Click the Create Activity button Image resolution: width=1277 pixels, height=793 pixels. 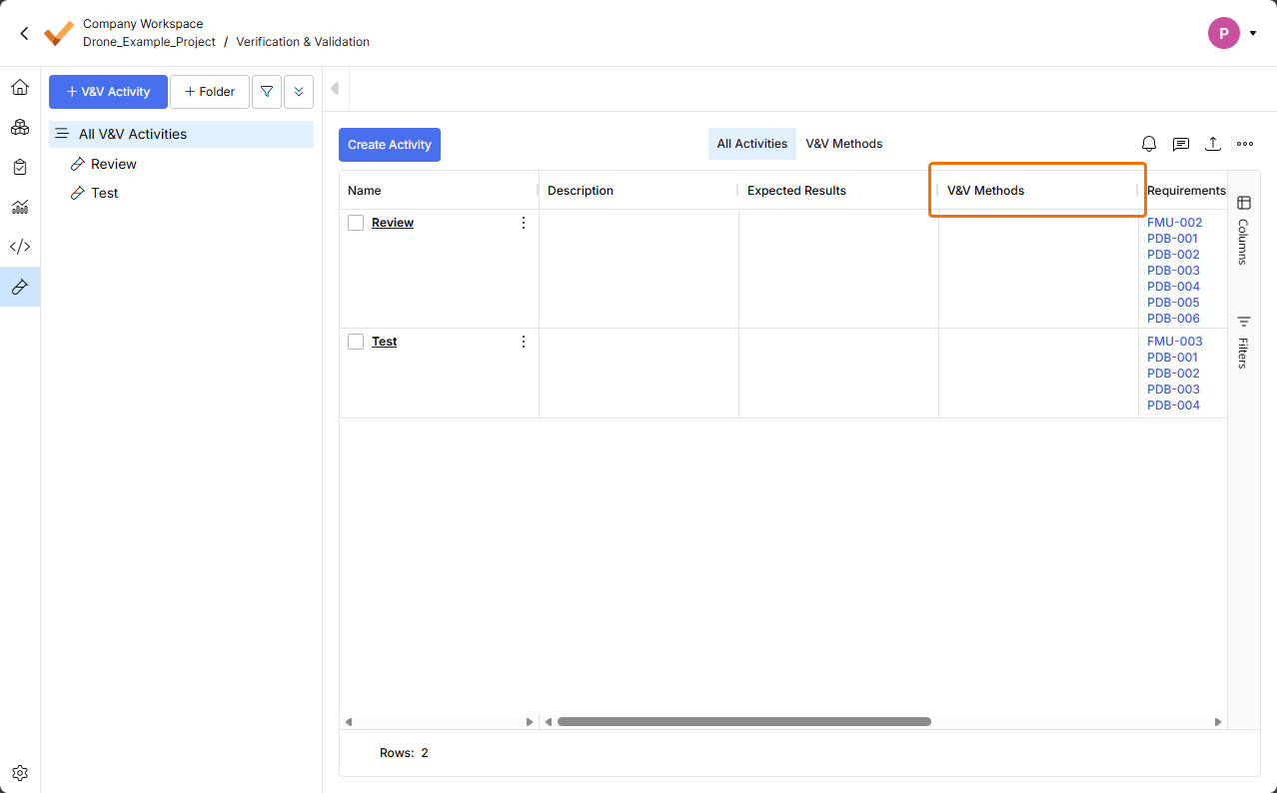390,145
